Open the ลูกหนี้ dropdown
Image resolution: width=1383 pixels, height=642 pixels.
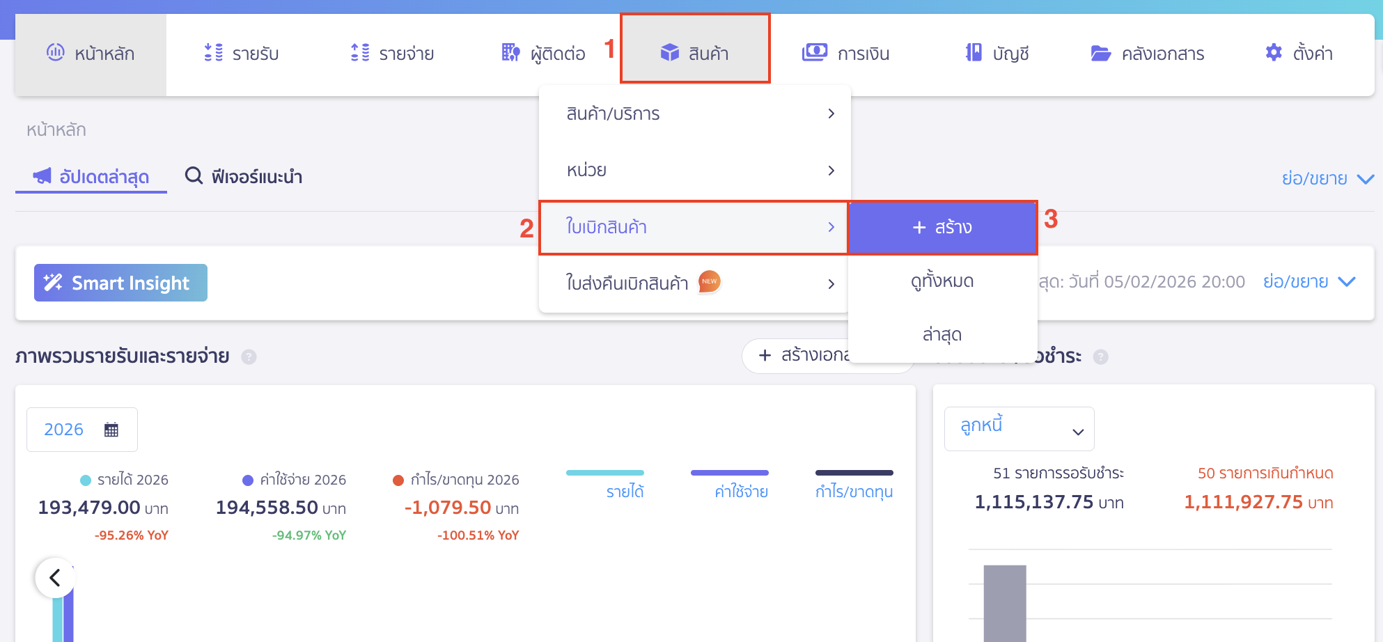pos(1018,429)
